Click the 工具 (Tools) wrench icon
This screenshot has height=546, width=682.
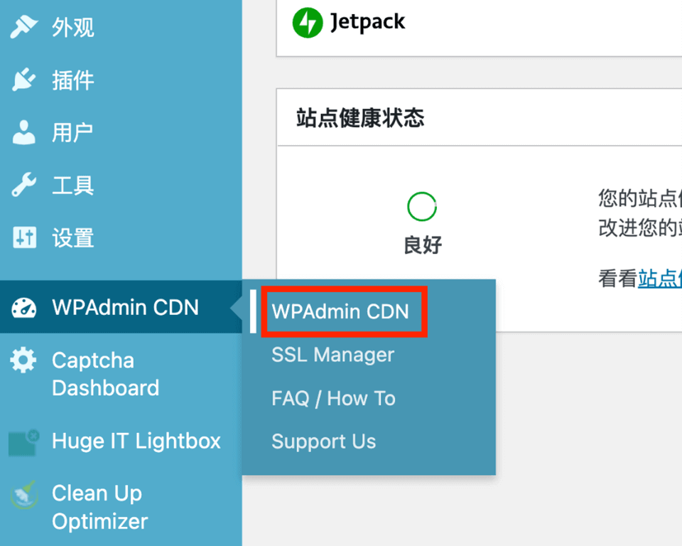(x=23, y=185)
